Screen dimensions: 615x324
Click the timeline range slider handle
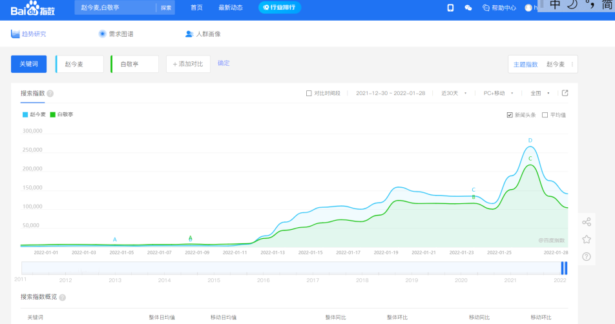[x=564, y=268]
